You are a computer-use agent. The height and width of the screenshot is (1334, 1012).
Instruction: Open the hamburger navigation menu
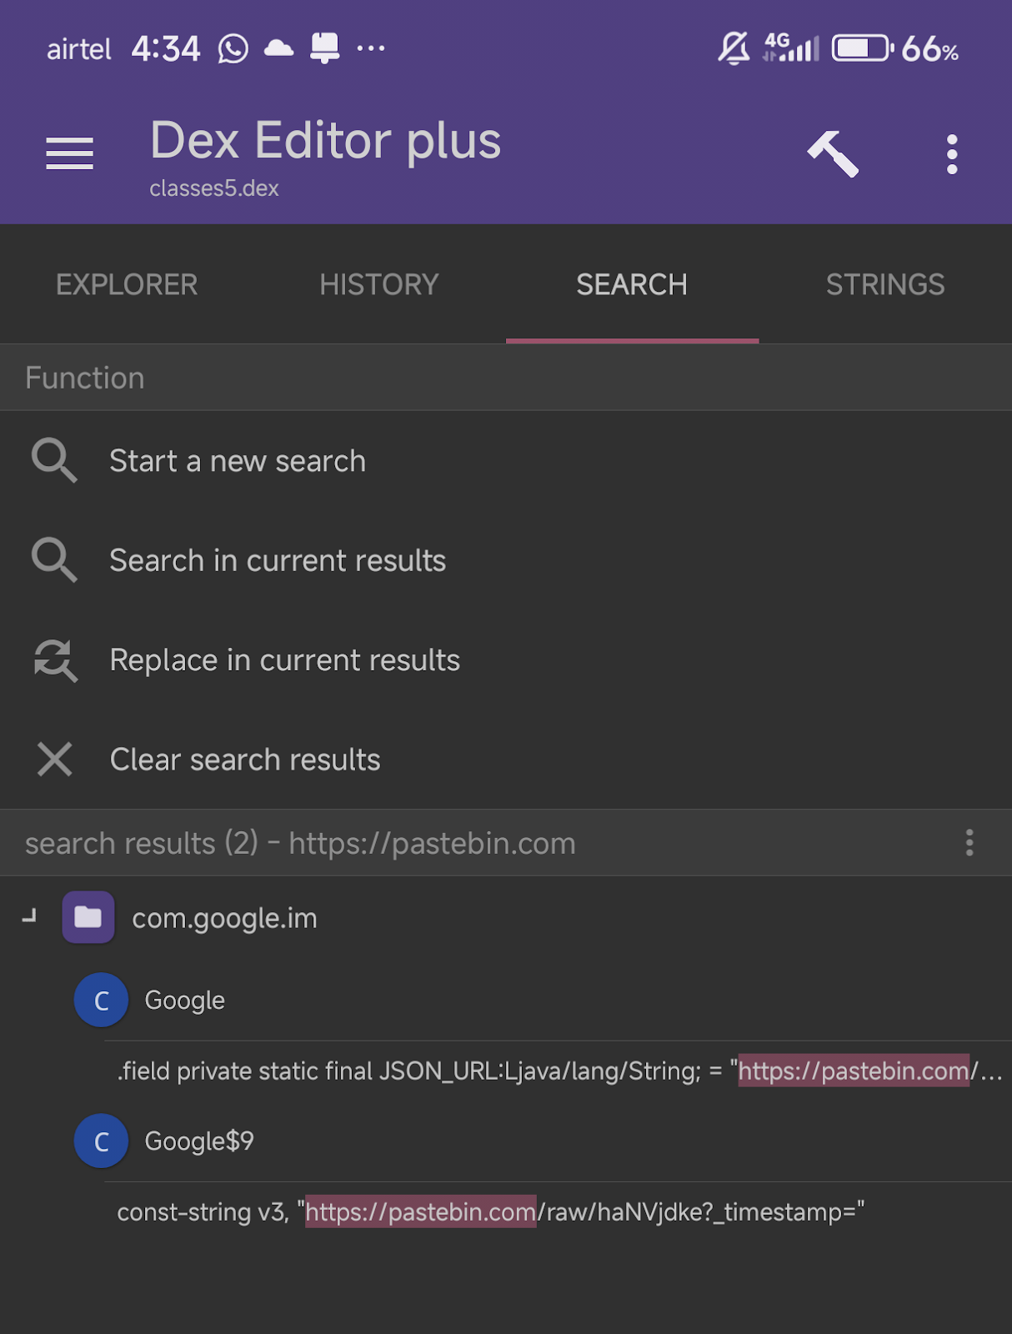pyautogui.click(x=69, y=153)
